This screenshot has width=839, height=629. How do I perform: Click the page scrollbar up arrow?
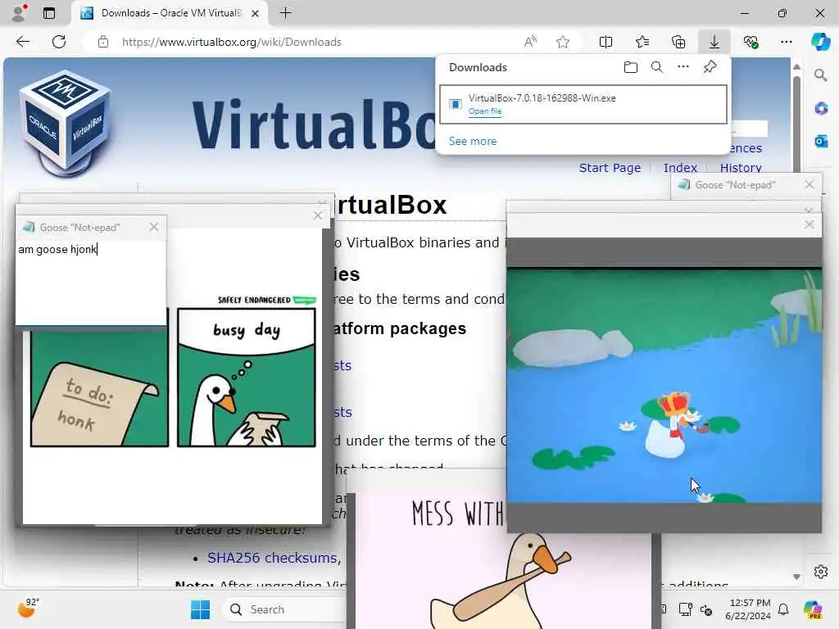(x=796, y=66)
